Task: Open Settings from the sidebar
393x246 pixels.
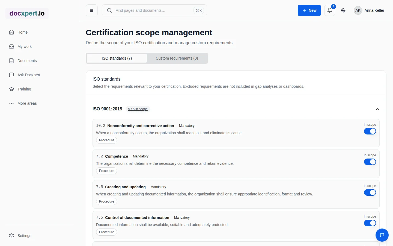Action: [x=39, y=236]
